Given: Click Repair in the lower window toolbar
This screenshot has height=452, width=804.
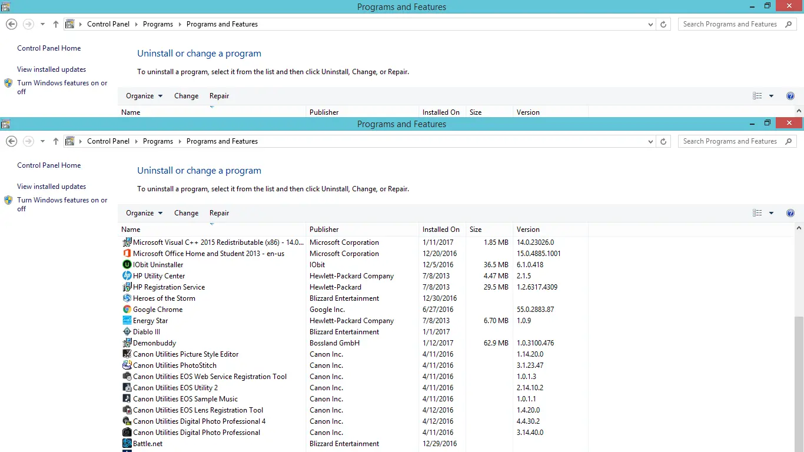Looking at the screenshot, I should click(x=219, y=213).
